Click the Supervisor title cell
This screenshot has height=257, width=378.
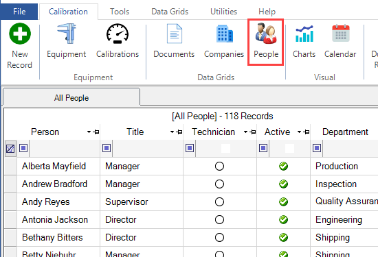[x=142, y=201]
